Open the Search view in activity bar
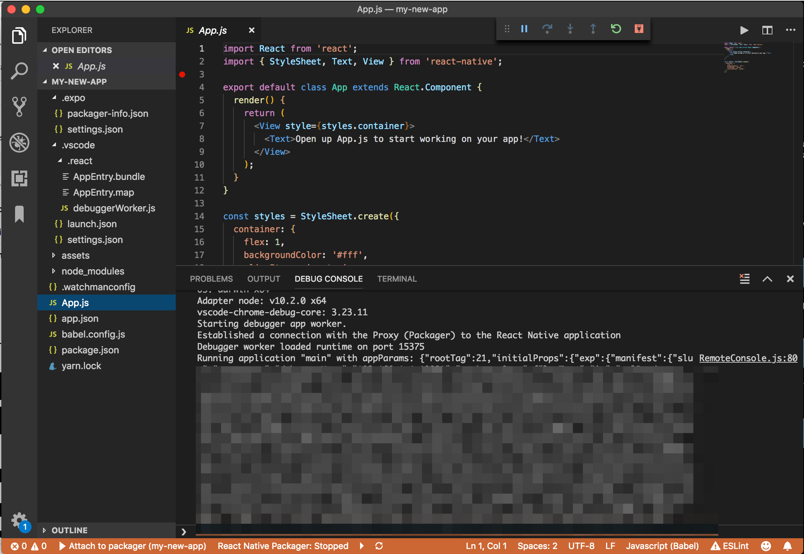 coord(19,71)
